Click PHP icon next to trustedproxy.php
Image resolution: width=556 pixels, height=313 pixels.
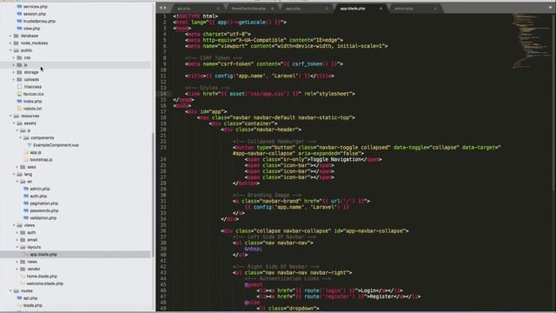point(19,21)
